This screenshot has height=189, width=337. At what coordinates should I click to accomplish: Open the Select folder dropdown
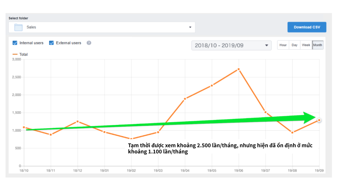coord(102,27)
